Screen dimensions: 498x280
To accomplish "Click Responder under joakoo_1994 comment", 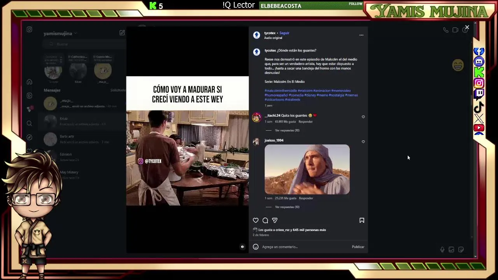I will (x=306, y=198).
